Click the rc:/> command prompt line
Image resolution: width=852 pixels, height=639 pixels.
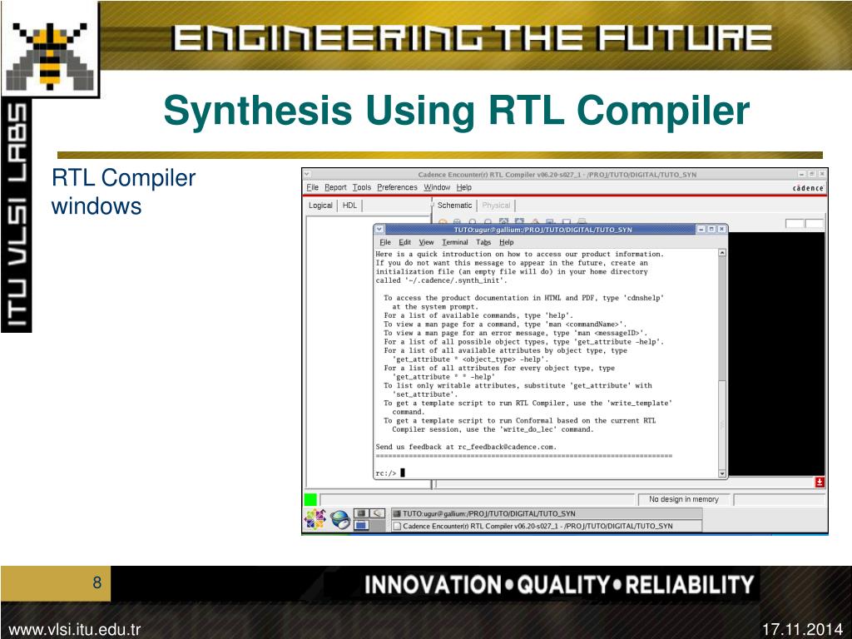tap(389, 473)
